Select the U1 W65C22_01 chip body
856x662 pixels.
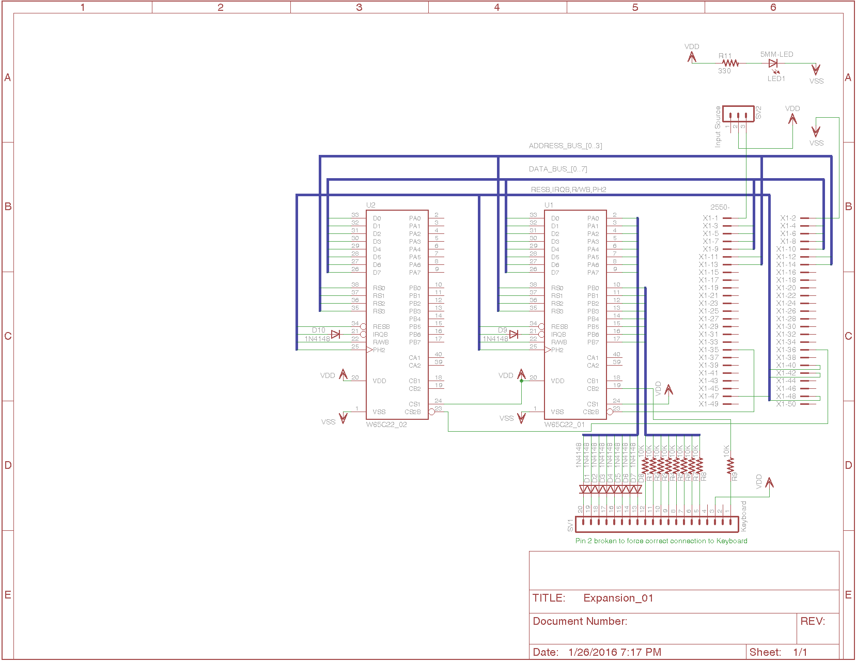[574, 315]
